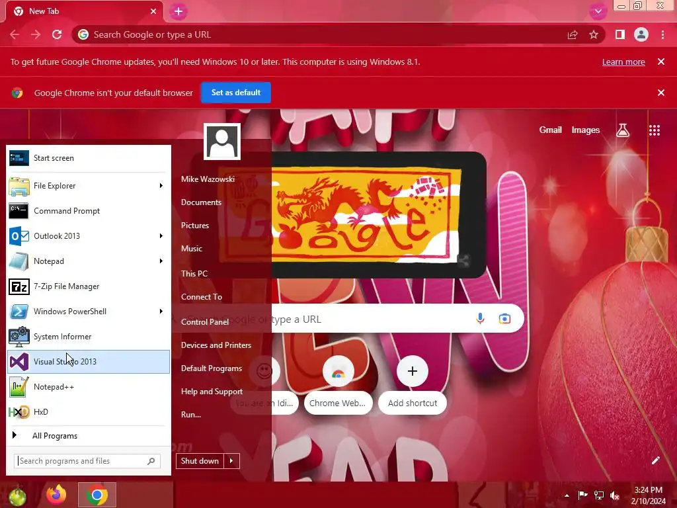The height and width of the screenshot is (508, 677).
Task: Click the Shut down button
Action: 200,461
